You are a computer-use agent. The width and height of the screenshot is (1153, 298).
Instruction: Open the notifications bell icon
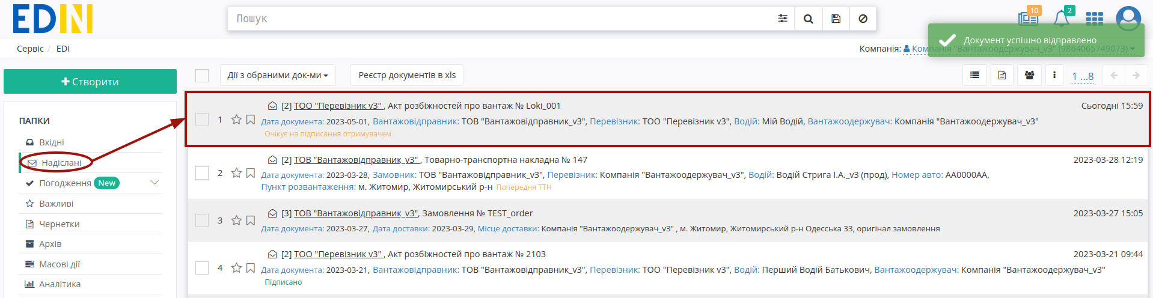1062,18
